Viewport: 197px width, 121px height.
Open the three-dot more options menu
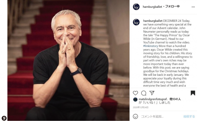pos(193,7)
